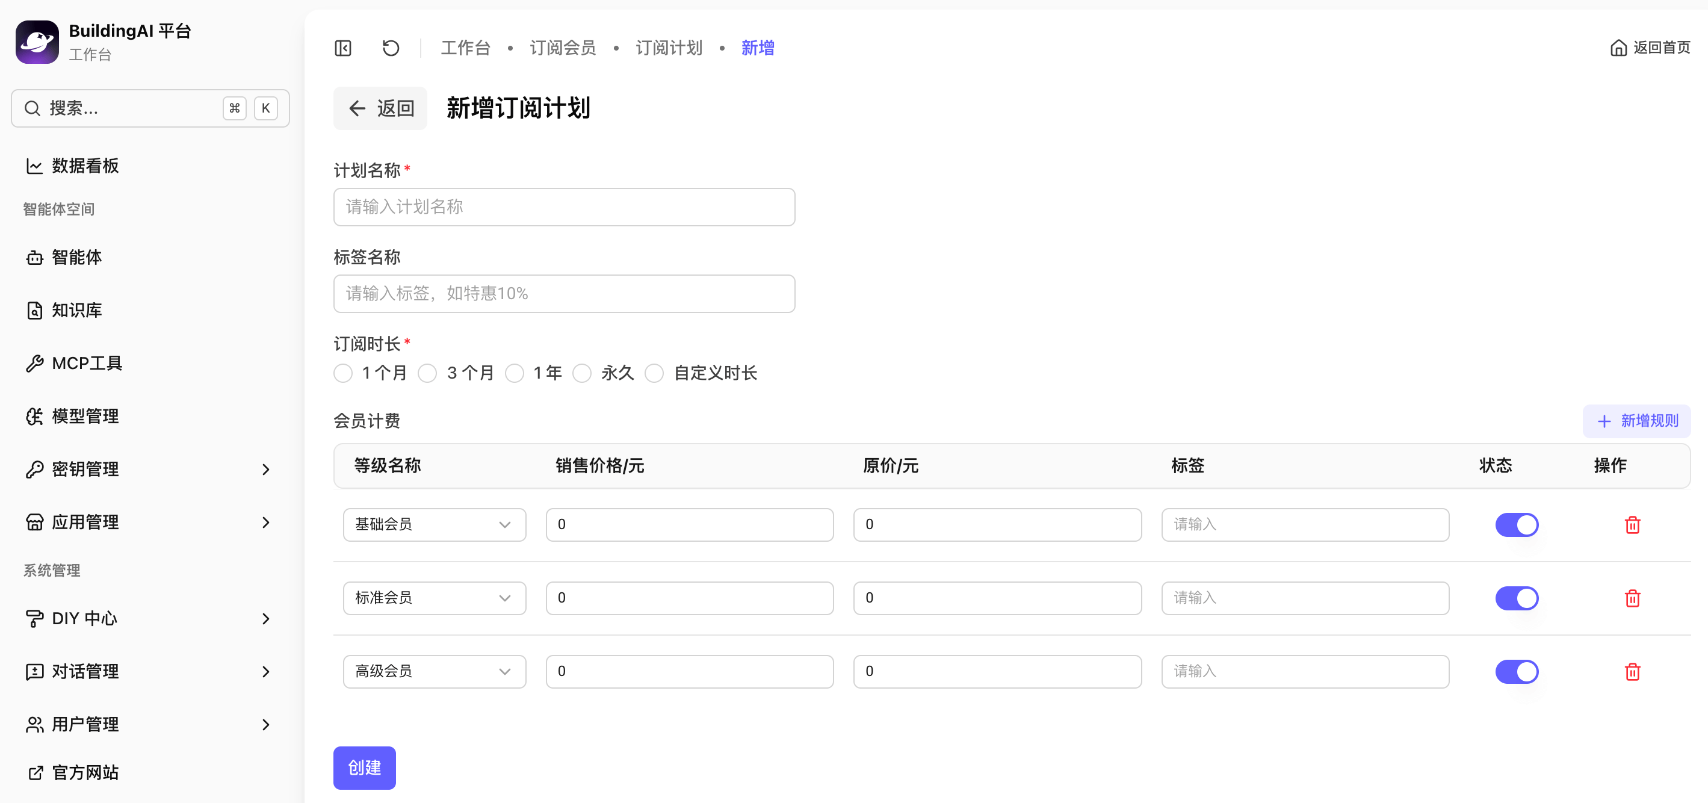Image resolution: width=1708 pixels, height=803 pixels.
Task: Click the 返回首页 home icon
Action: point(1618,48)
